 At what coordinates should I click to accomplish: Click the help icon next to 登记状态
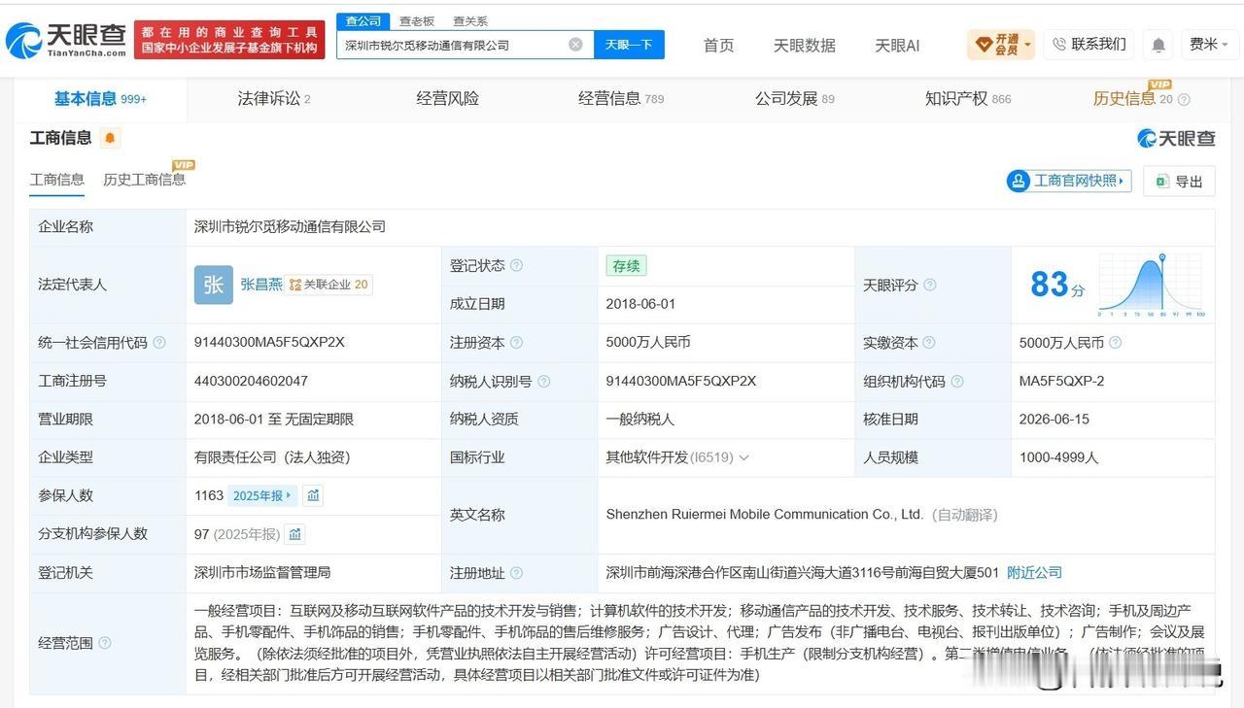click(x=516, y=265)
